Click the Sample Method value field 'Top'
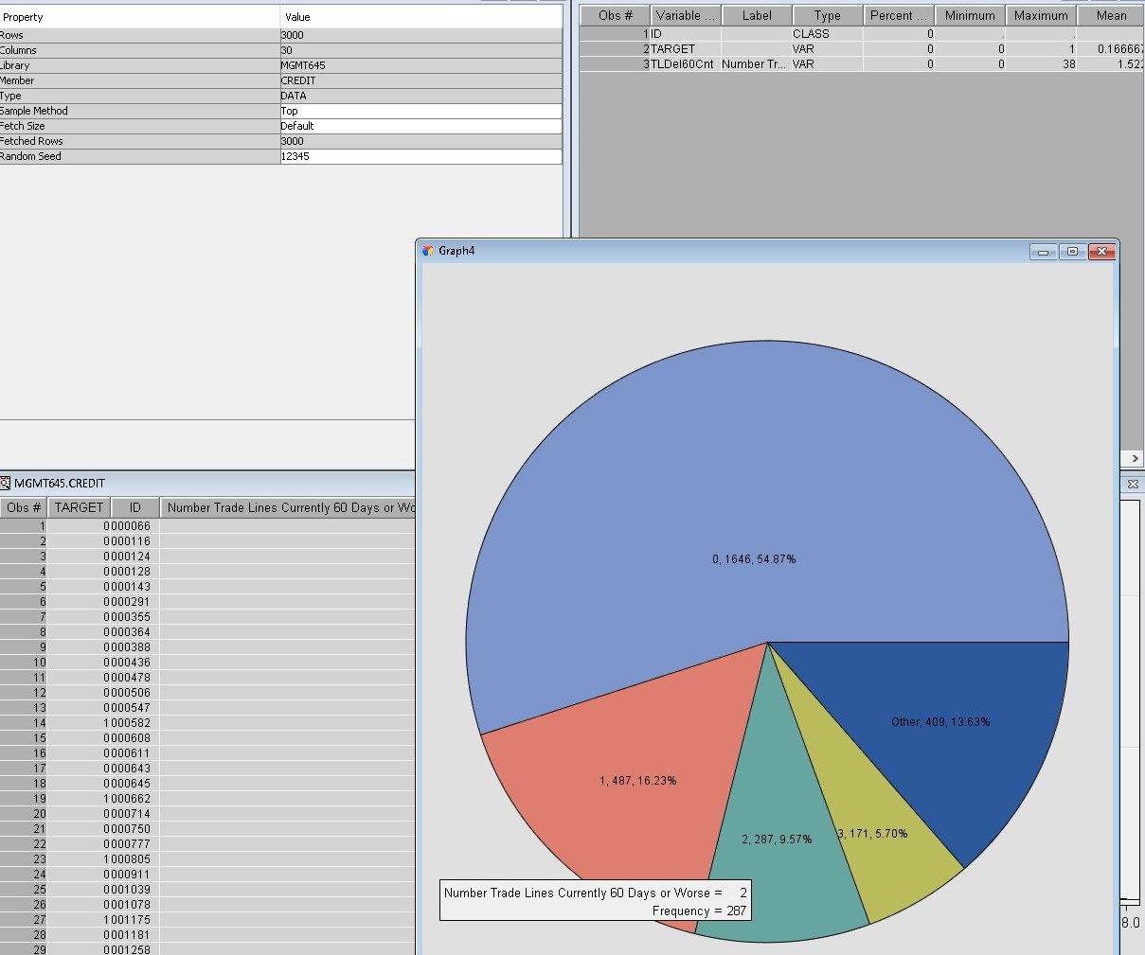This screenshot has width=1145, height=955. pyautogui.click(x=420, y=111)
